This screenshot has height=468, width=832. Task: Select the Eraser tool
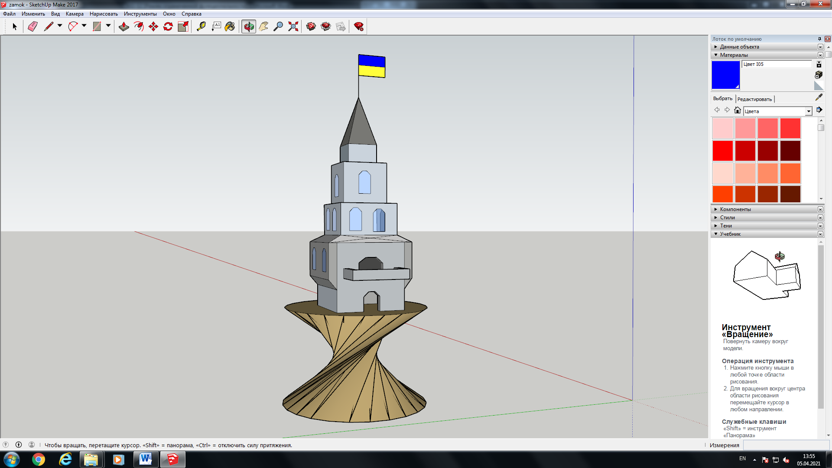tap(32, 27)
